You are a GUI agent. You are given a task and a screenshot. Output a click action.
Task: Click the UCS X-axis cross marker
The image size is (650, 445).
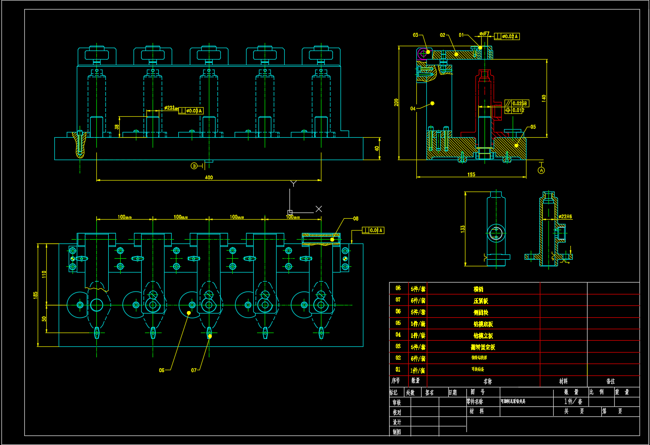[319, 209]
